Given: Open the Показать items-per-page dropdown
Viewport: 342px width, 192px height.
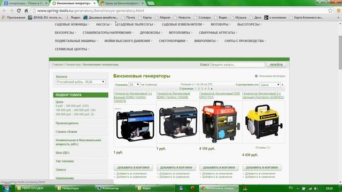Looking at the screenshot, I should [134, 84].
